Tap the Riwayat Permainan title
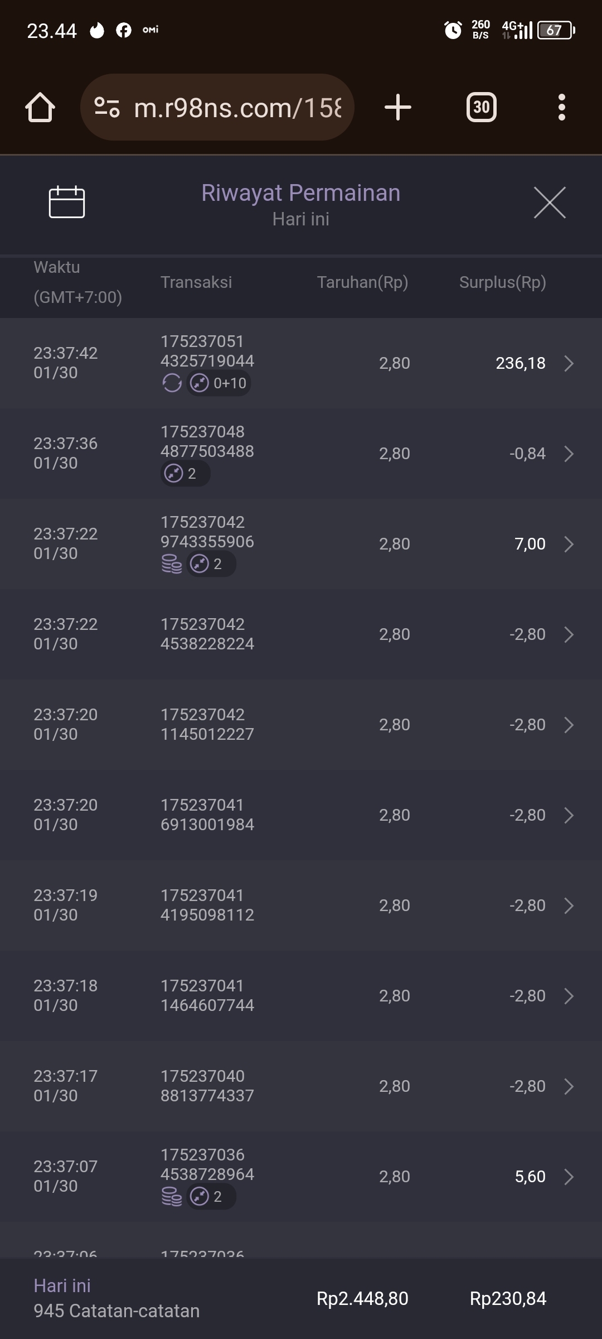This screenshot has height=1339, width=602. (300, 193)
